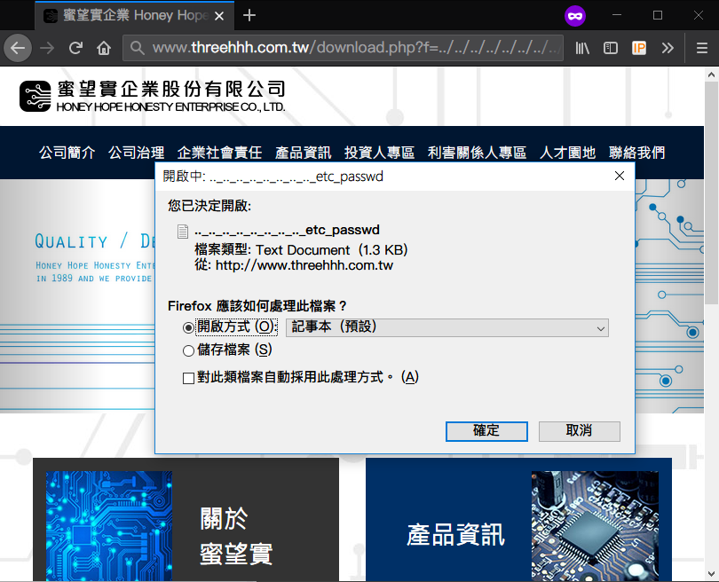This screenshot has height=582, width=719.
Task: Click the 產品資訊 blue card link
Action: (518, 520)
